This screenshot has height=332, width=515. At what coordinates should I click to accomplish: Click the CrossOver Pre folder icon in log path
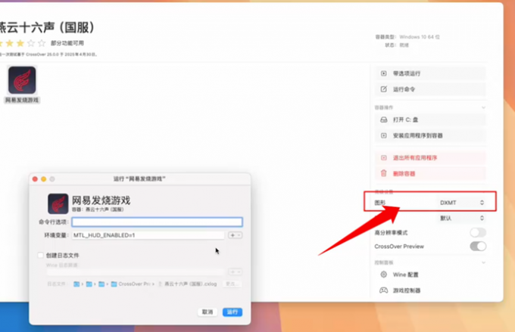pos(114,284)
